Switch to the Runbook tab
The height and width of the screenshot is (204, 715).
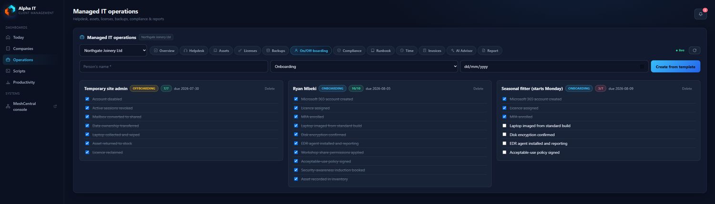coord(380,51)
